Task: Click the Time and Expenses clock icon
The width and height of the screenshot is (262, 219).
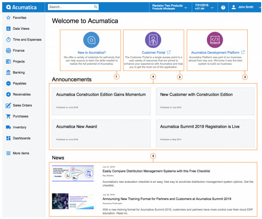Action: point(8,40)
